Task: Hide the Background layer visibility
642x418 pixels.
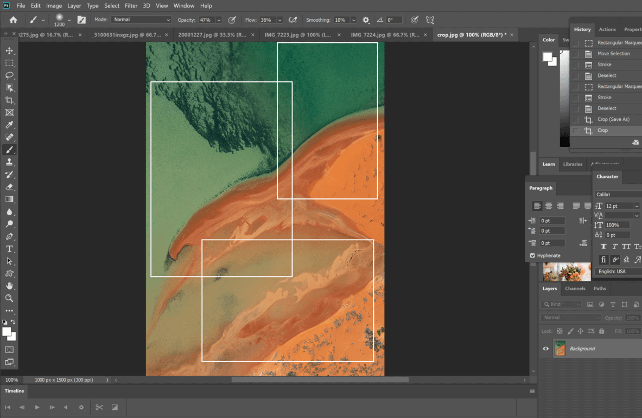Action: pyautogui.click(x=545, y=348)
